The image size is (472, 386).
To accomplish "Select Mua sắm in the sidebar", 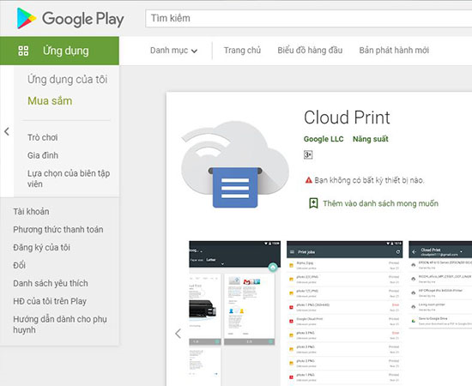I will [x=50, y=100].
